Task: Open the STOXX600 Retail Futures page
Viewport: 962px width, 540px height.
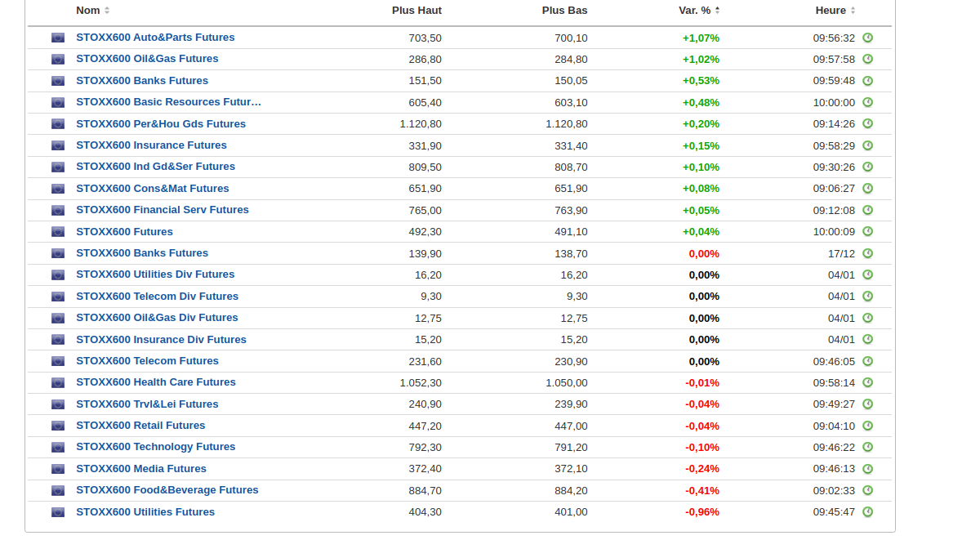Action: click(x=140, y=426)
